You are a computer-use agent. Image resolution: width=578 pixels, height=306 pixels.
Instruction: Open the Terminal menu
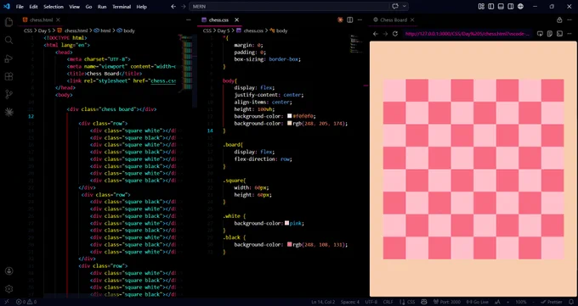click(122, 7)
